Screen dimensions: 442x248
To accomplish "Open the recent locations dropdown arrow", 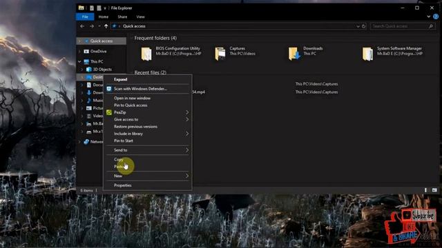I will coord(99,26).
